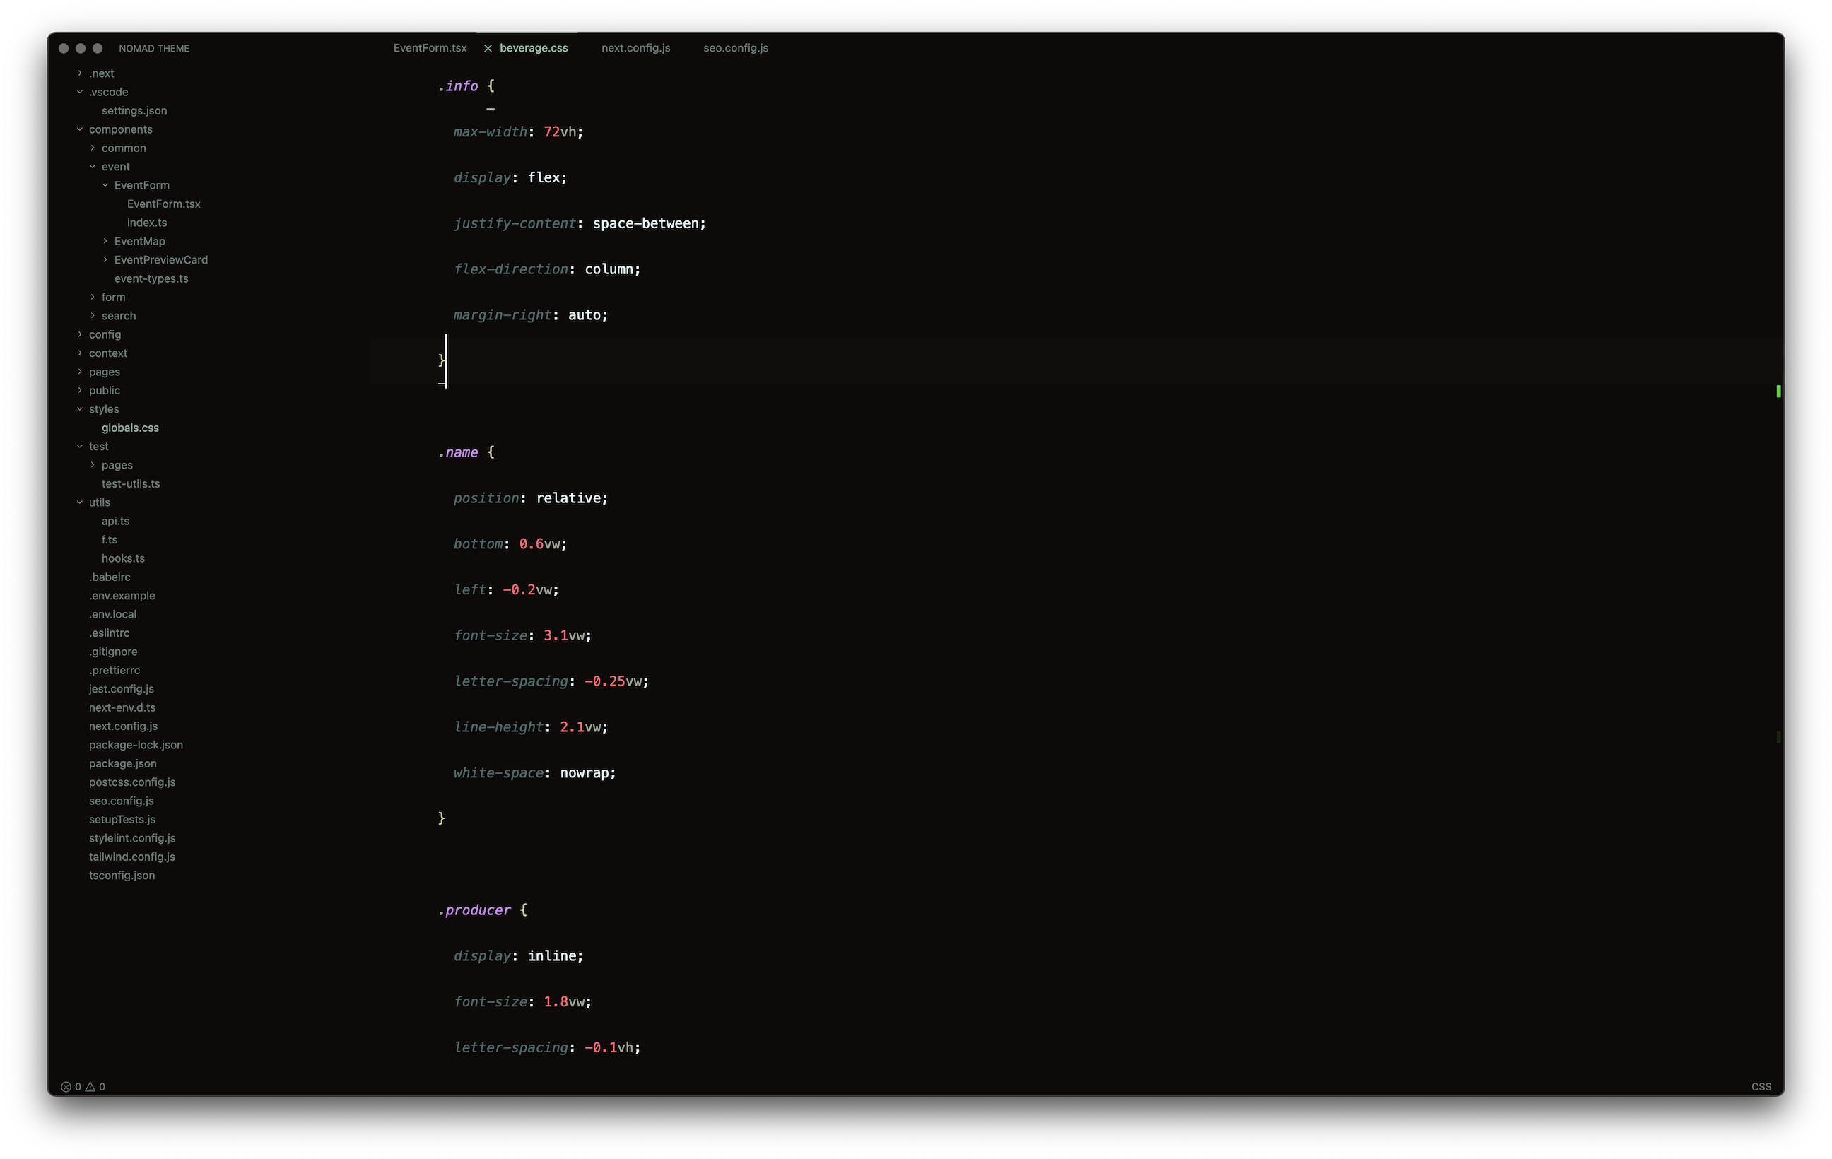This screenshot has height=1159, width=1832.
Task: Click the errors count icon in the status bar
Action: (66, 1087)
